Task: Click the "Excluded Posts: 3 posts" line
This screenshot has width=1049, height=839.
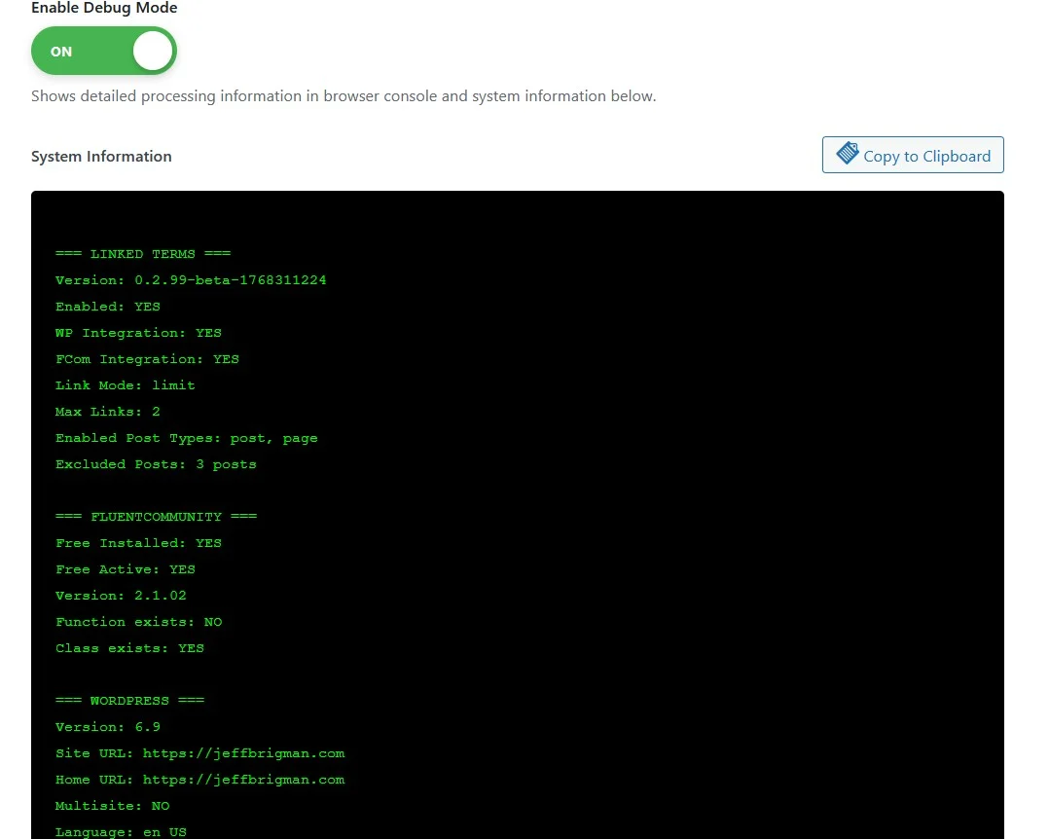Action: click(x=156, y=464)
